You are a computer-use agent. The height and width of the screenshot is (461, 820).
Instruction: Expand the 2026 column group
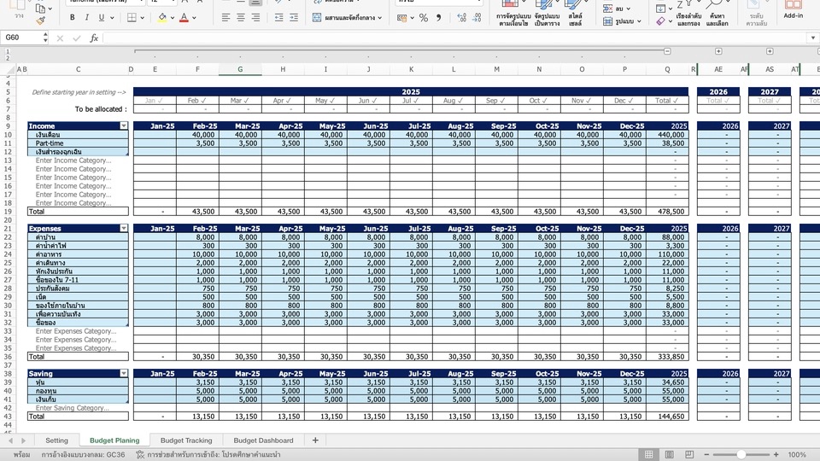tap(718, 51)
